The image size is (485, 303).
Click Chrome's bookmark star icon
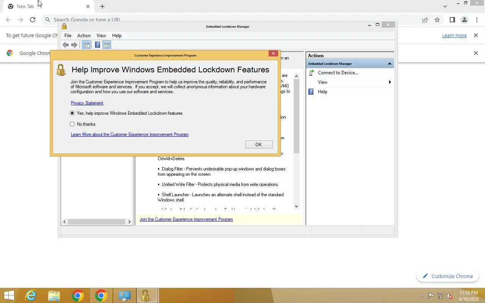coord(437,20)
